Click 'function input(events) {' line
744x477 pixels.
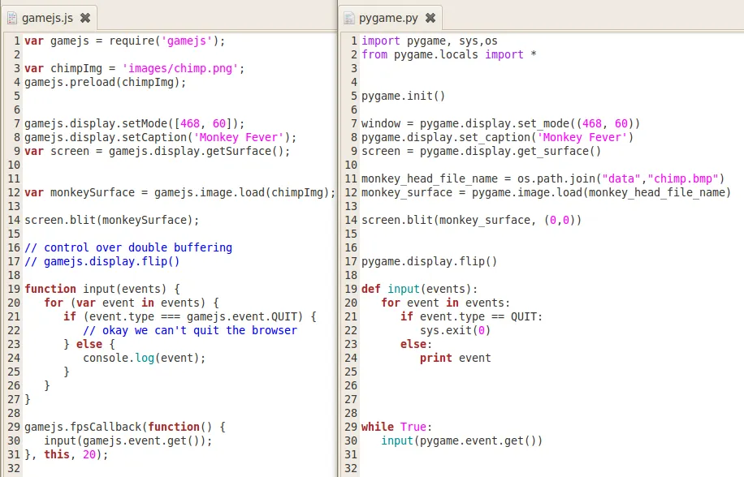102,289
